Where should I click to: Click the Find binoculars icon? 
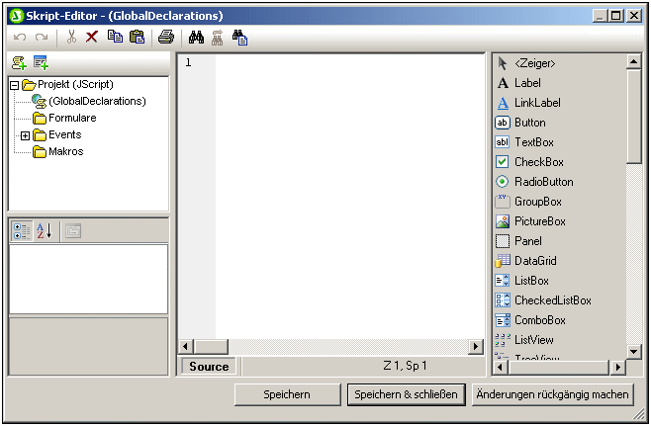coord(196,37)
